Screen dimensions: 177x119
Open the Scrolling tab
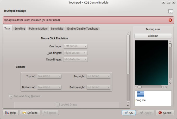[x=20, y=29]
